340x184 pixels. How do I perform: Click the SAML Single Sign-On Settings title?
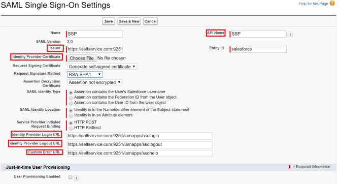pos(55,5)
